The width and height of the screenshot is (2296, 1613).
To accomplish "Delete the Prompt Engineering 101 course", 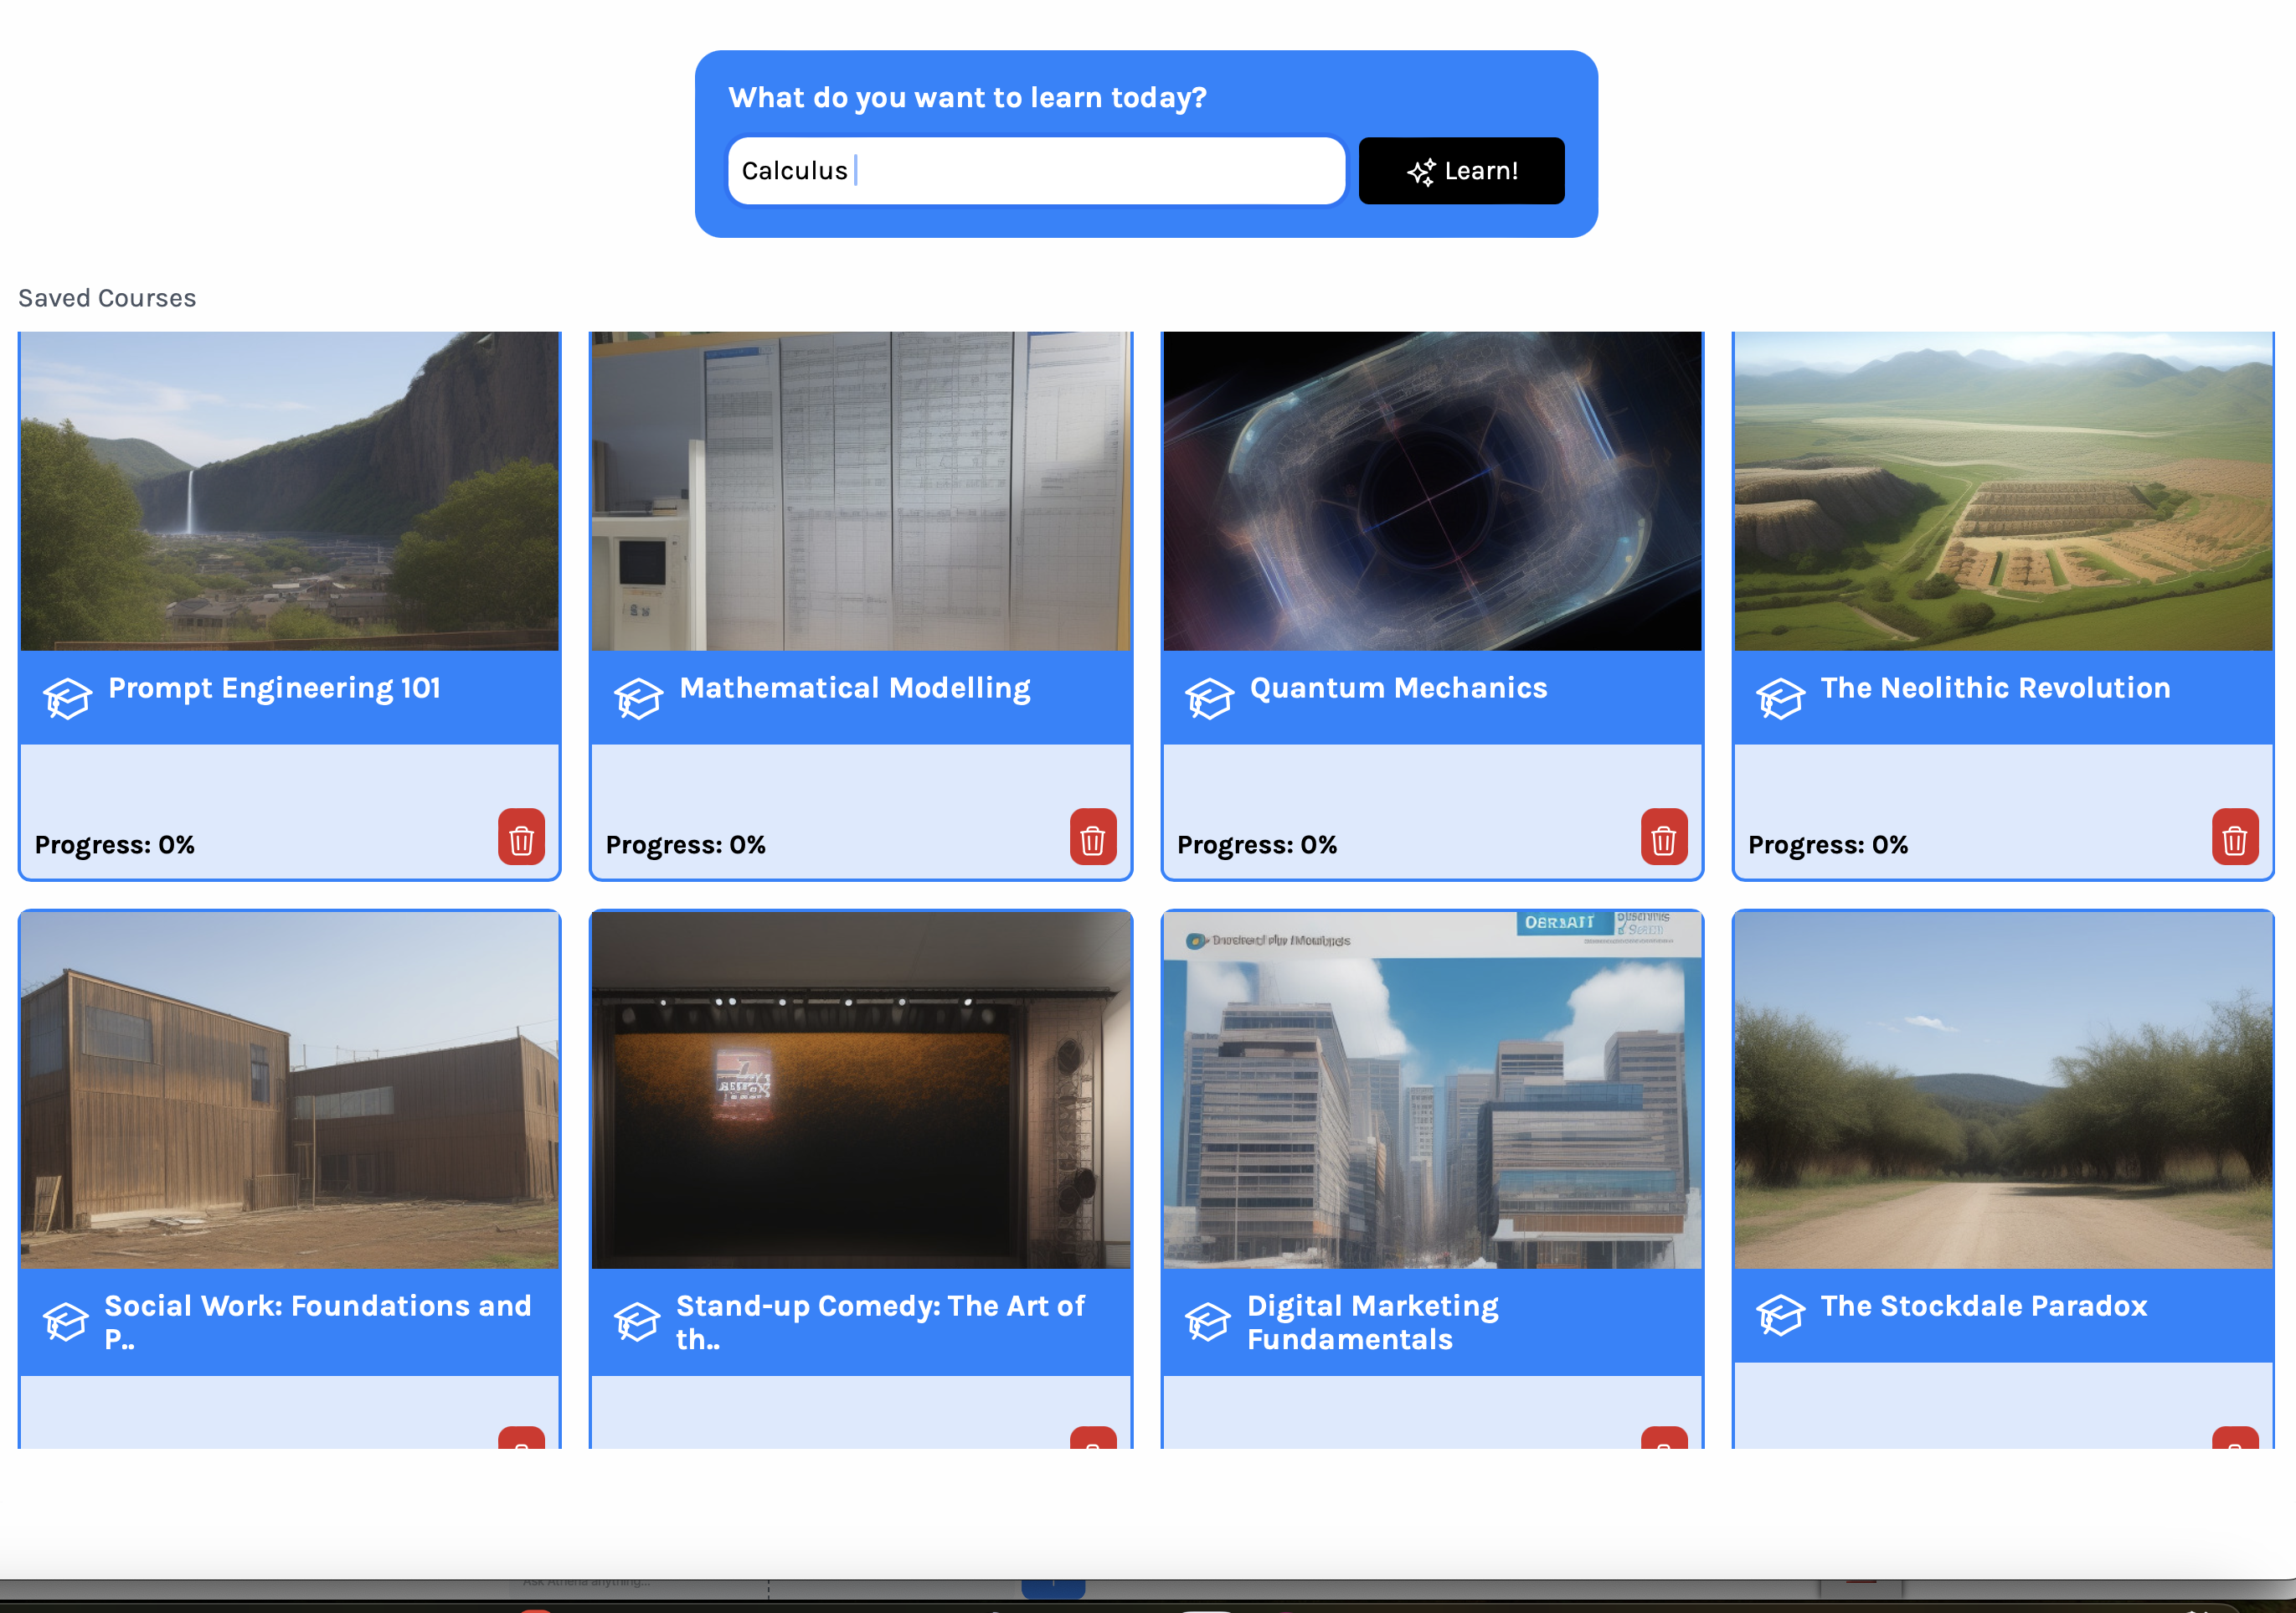I will click(x=521, y=837).
